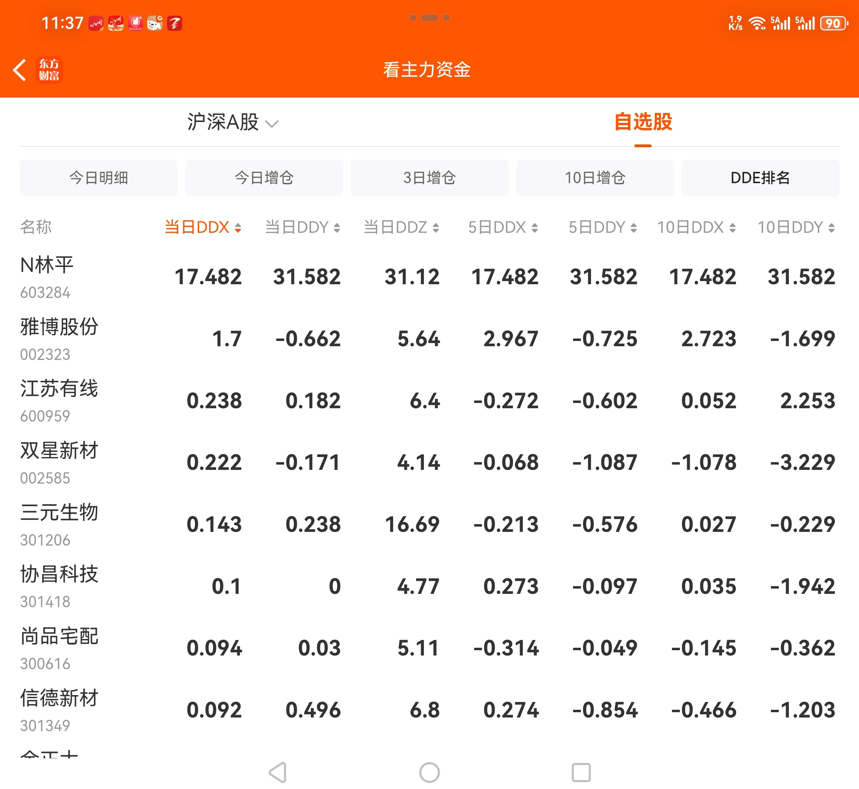Sort by 当日DDY column
The image size is (859, 789).
coord(302,227)
